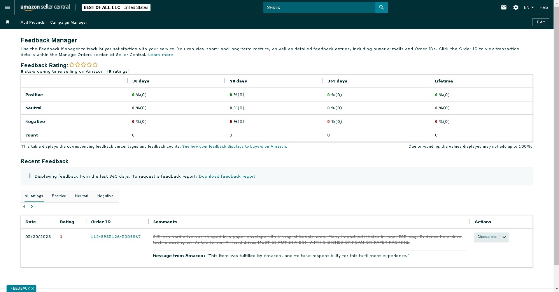The width and height of the screenshot is (559, 292).
Task: Switch BEST OF ALL LLC account selector
Action: pos(116,7)
